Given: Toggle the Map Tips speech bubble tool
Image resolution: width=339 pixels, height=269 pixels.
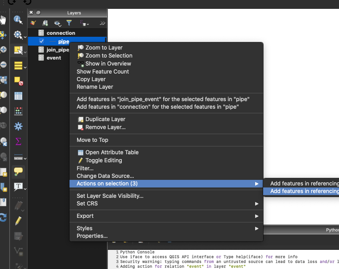Looking at the screenshot, I should (18, 171).
